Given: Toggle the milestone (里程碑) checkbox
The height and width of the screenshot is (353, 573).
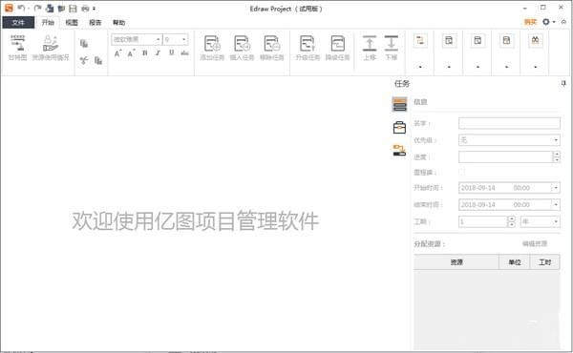Looking at the screenshot, I should (x=462, y=172).
